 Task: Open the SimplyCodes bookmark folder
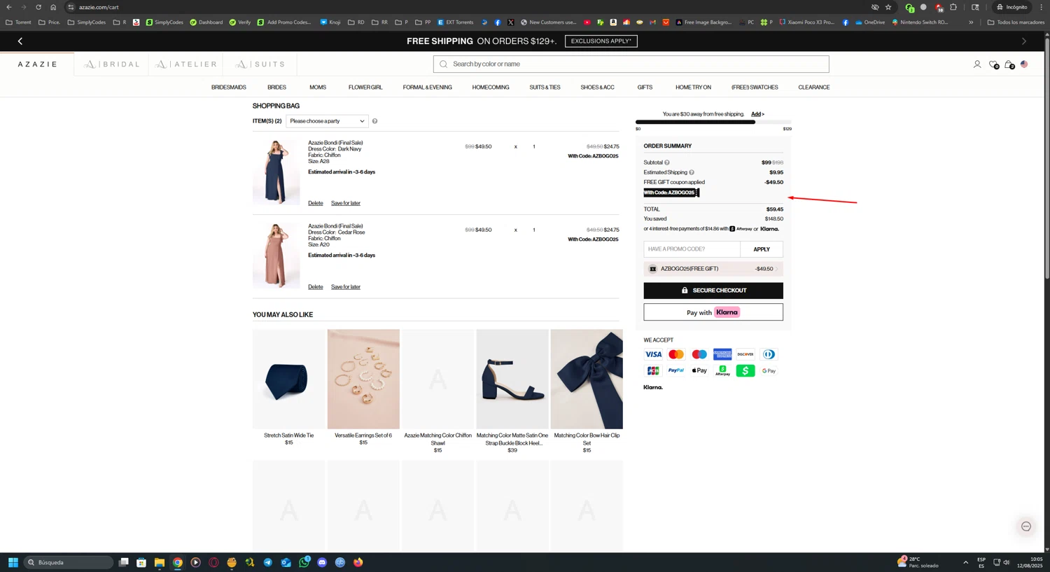click(x=87, y=22)
